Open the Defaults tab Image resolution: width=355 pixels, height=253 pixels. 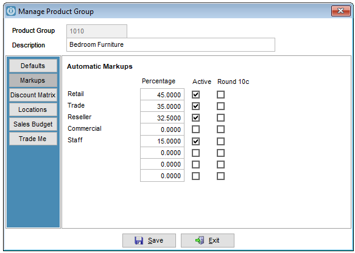coord(33,66)
